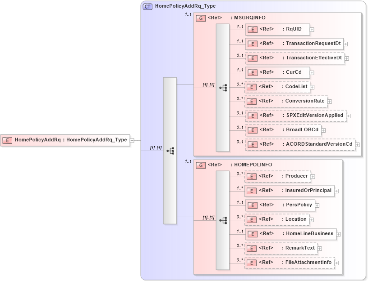The width and height of the screenshot is (368, 281).
Task: Click the G icon of the HOMEPOLINFO group
Action: (200, 165)
